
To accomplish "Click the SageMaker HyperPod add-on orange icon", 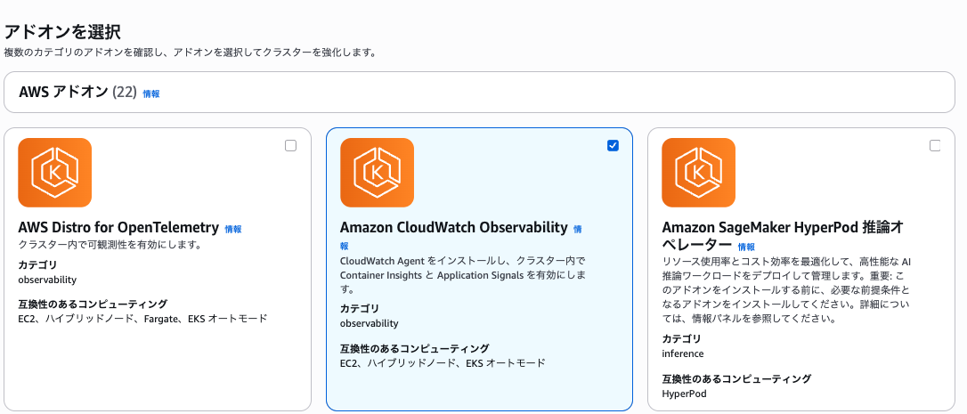I will click(x=699, y=173).
